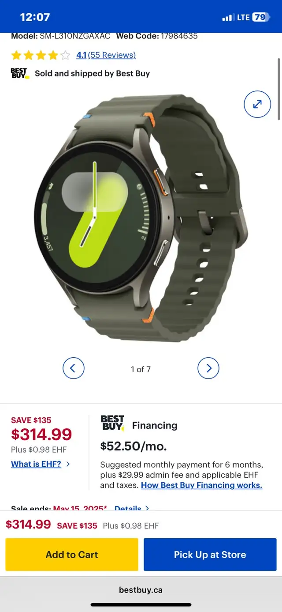Viewport: 282px width, 612px height.
Task: Go to previous product image arrow
Action: click(73, 368)
